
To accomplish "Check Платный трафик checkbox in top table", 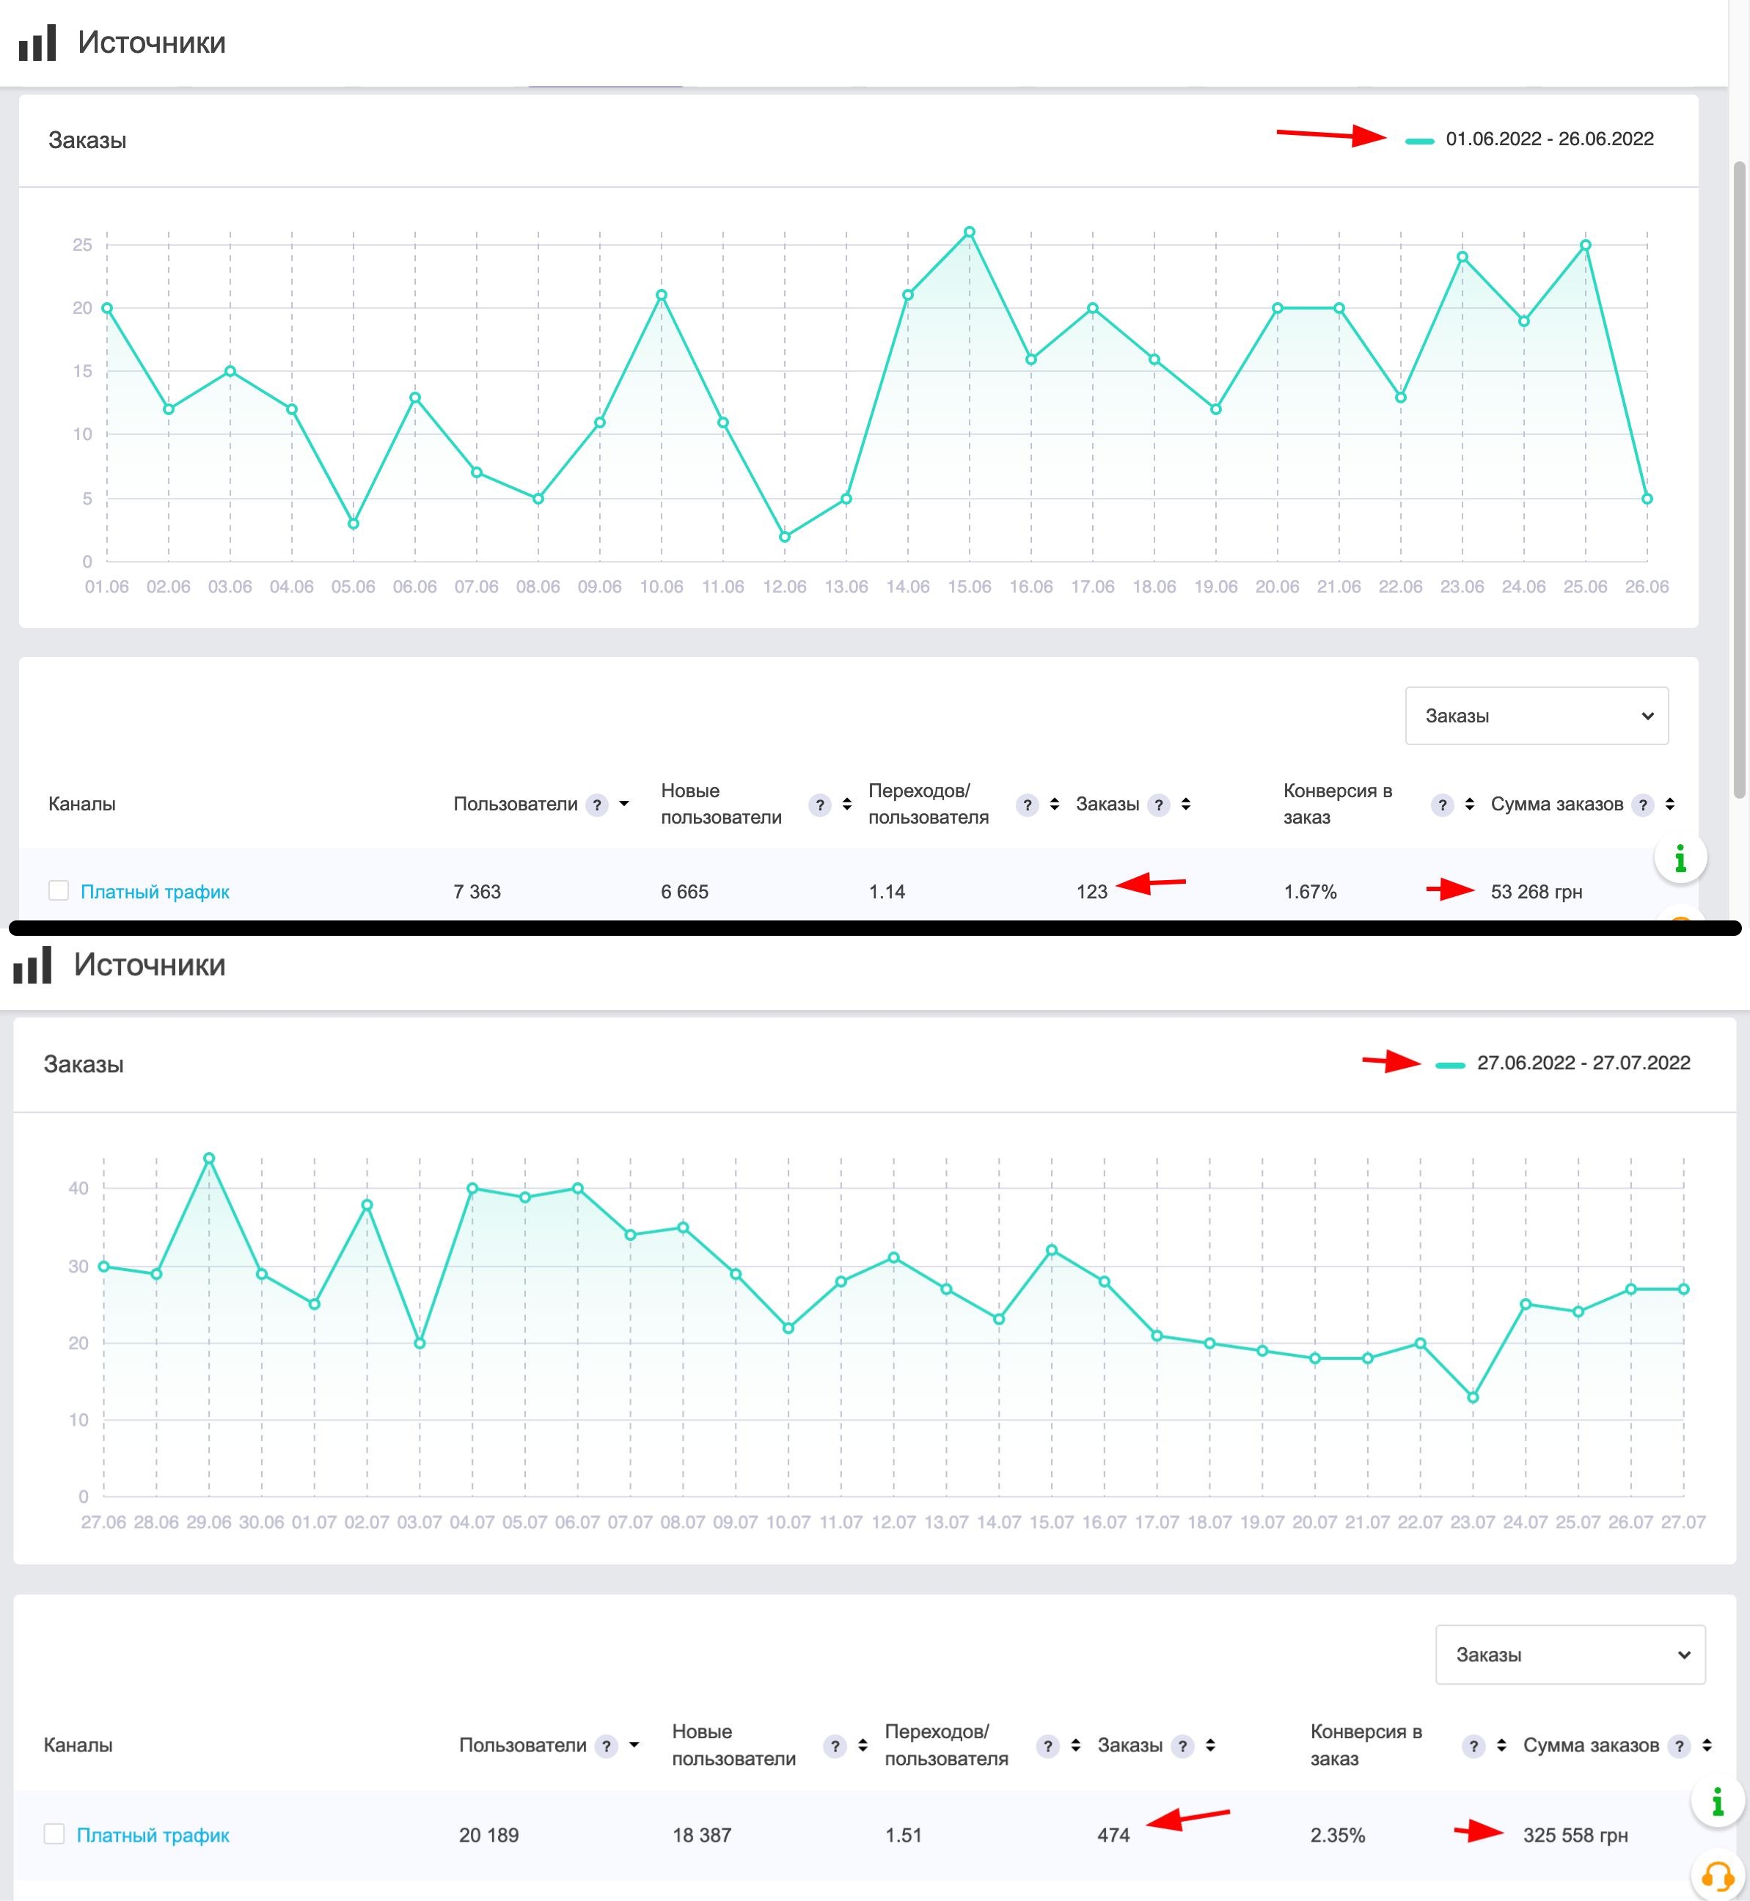I will click(x=59, y=891).
